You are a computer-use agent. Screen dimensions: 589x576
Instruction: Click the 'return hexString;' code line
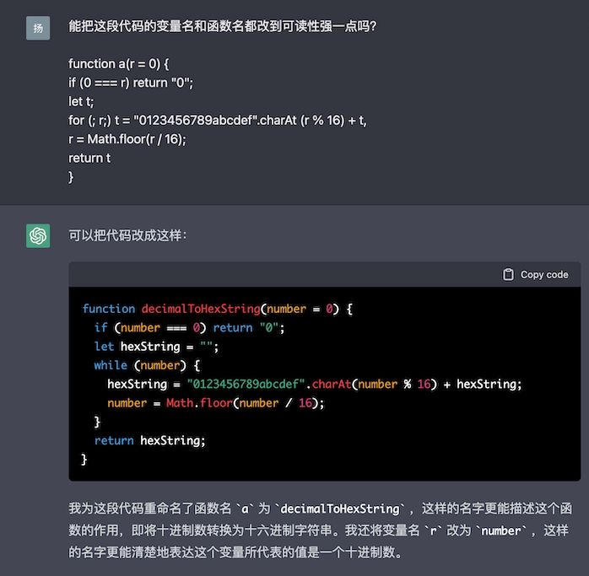coord(149,440)
